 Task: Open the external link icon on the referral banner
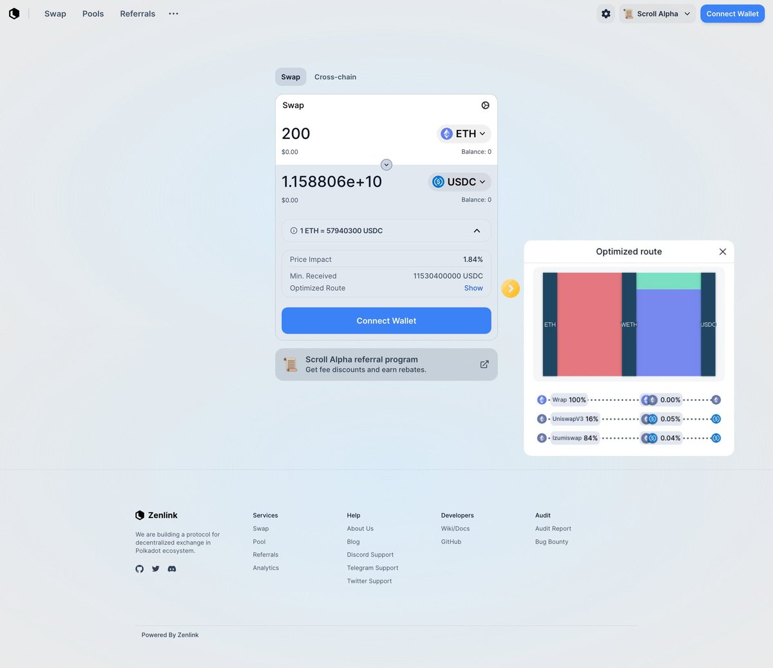point(484,364)
